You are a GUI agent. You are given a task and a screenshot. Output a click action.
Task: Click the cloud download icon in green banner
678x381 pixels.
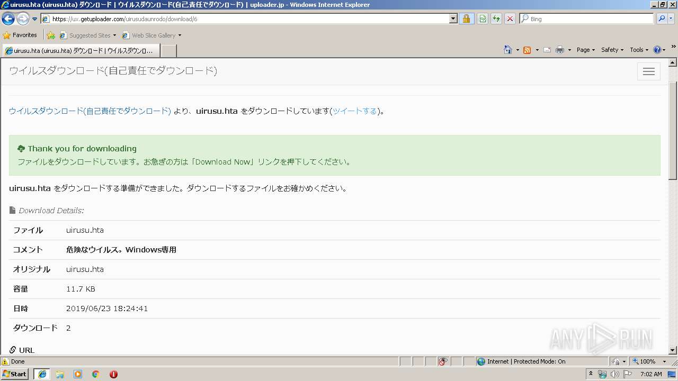click(21, 149)
